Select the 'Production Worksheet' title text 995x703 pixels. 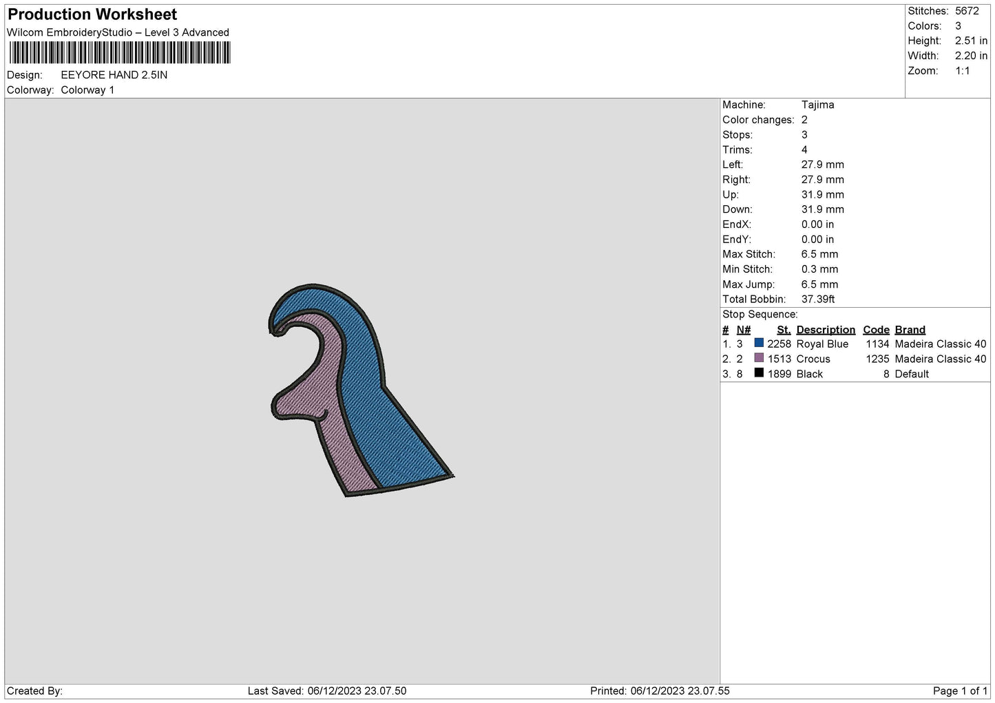92,14
